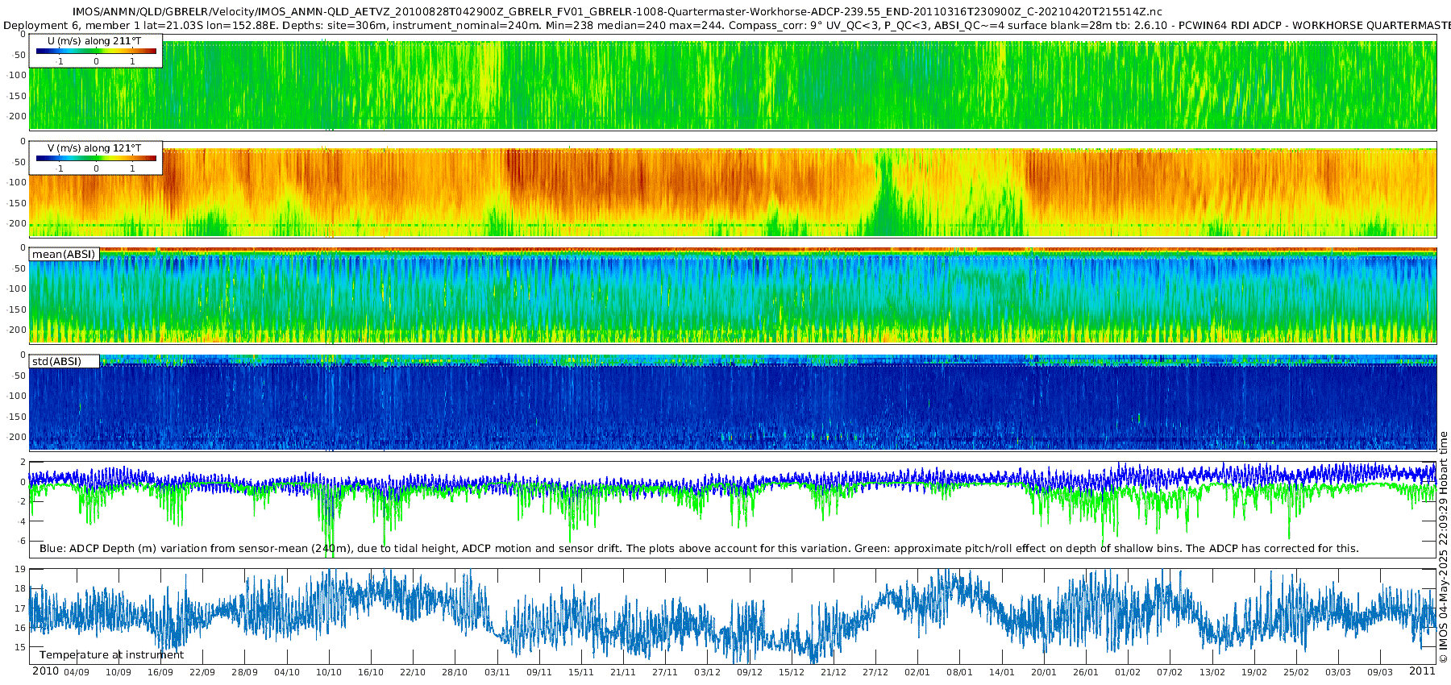Click the '1' tick on the V colorbar

132,168
